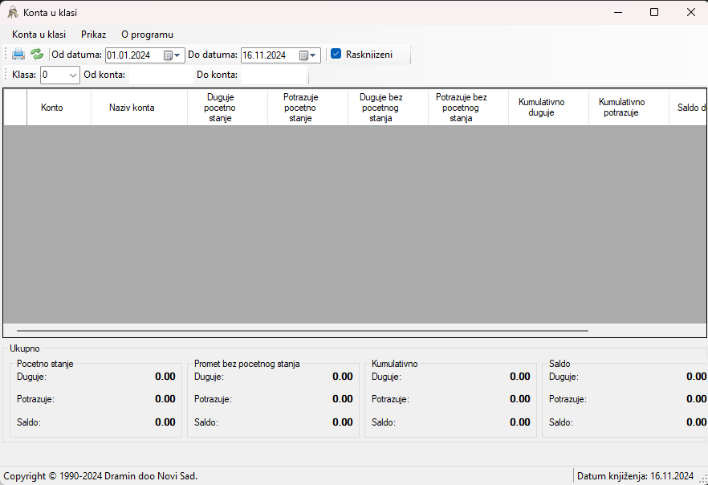Click the green refresh arrows icon
The width and height of the screenshot is (708, 485).
click(x=37, y=54)
